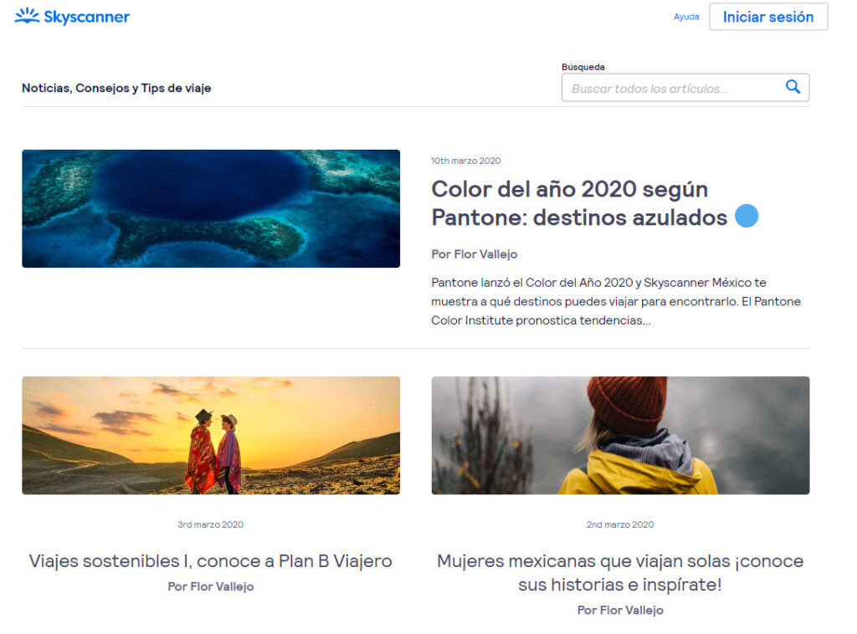
Task: Click the magnifying glass search icon
Action: click(793, 87)
